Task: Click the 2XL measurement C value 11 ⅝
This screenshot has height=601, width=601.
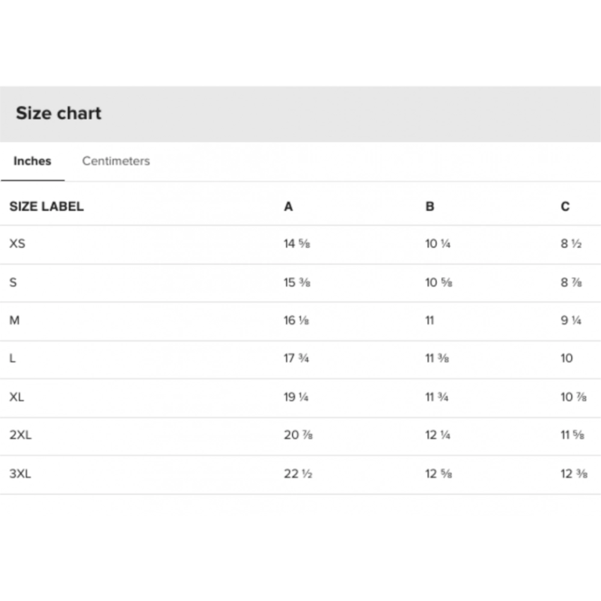Action: pyautogui.click(x=573, y=435)
